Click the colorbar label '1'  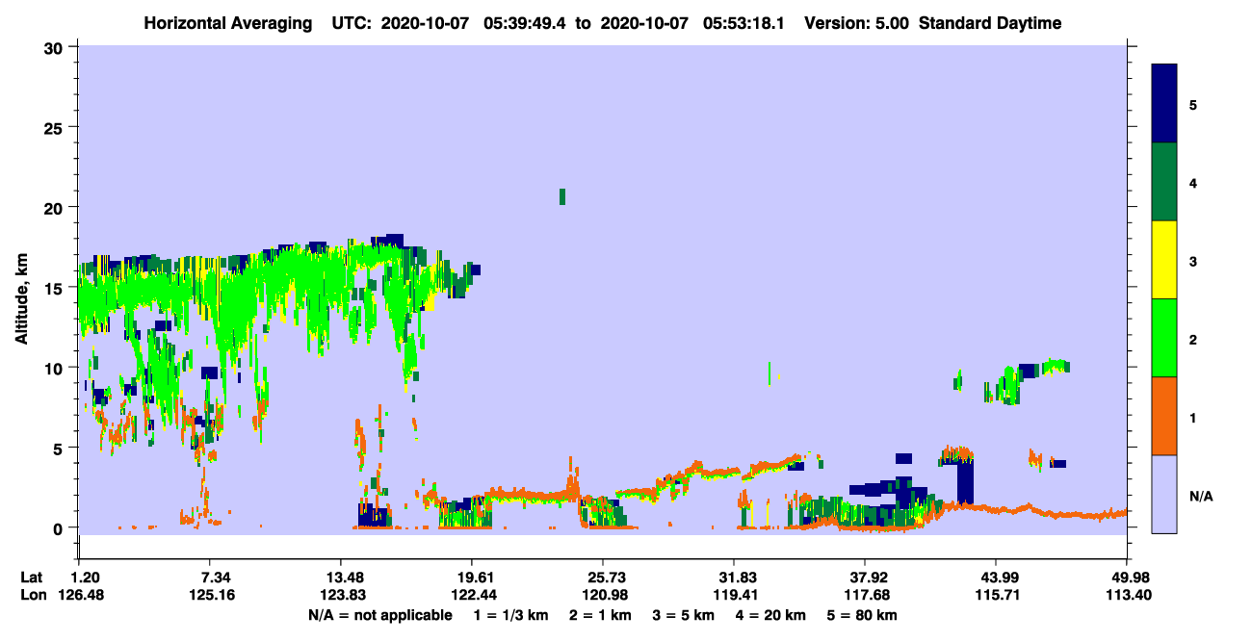point(1193,417)
